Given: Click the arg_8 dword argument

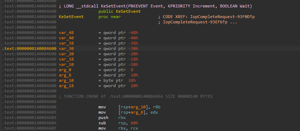Looking at the screenshot, I should (x=65, y=75).
